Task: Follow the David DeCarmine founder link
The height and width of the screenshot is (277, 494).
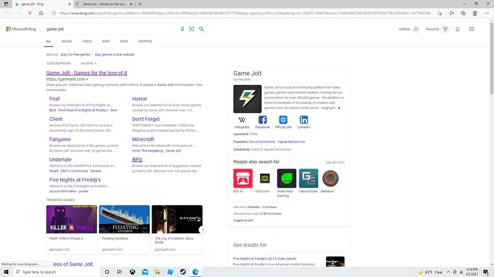Action: [x=262, y=142]
